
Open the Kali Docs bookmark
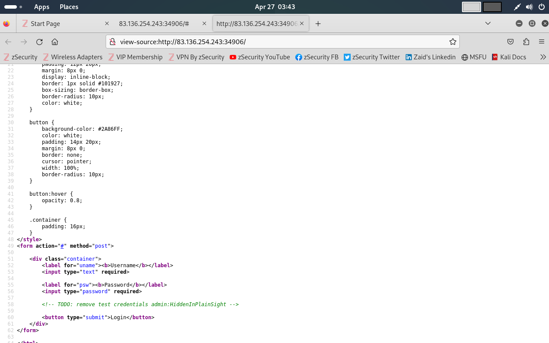[510, 57]
